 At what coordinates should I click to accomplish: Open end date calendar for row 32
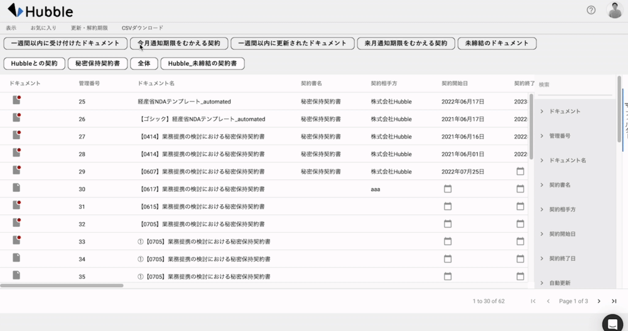520,224
